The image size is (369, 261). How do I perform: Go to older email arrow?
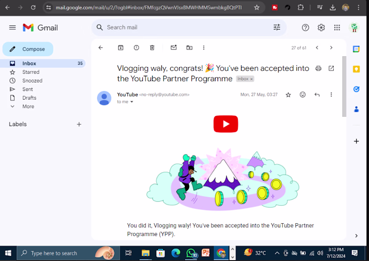(x=331, y=48)
